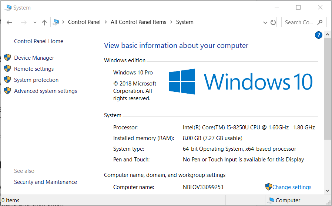Viewport: 332px width, 206px height.
Task: Open Change settings for computer name
Action: (x=292, y=187)
